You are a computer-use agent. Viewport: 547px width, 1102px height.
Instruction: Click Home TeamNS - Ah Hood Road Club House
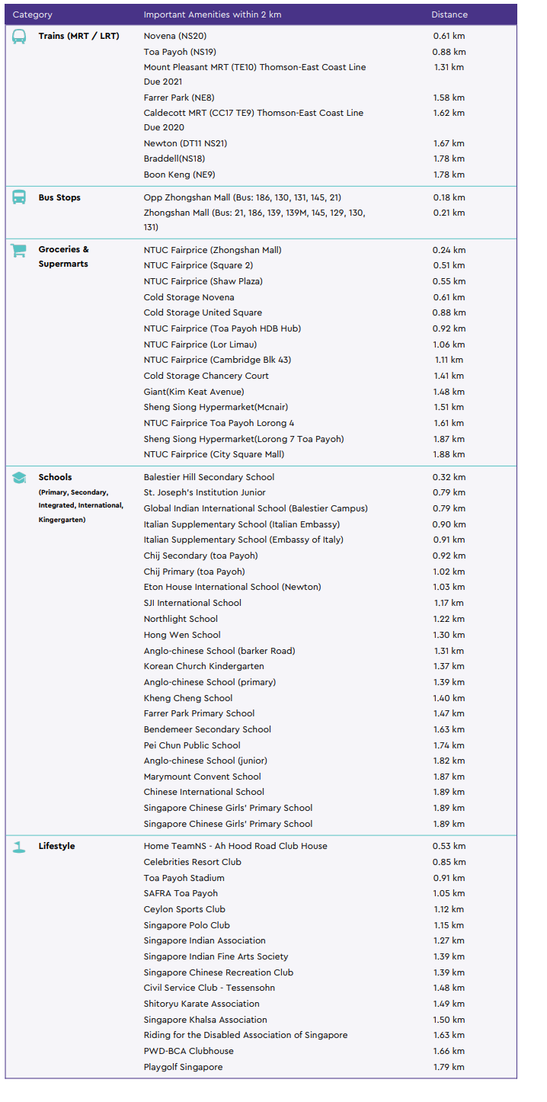pos(235,846)
